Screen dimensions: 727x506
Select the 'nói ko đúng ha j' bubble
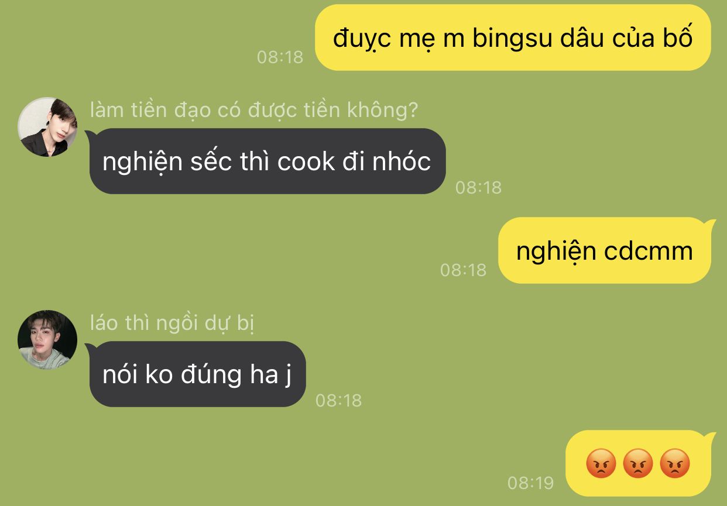[x=197, y=374]
